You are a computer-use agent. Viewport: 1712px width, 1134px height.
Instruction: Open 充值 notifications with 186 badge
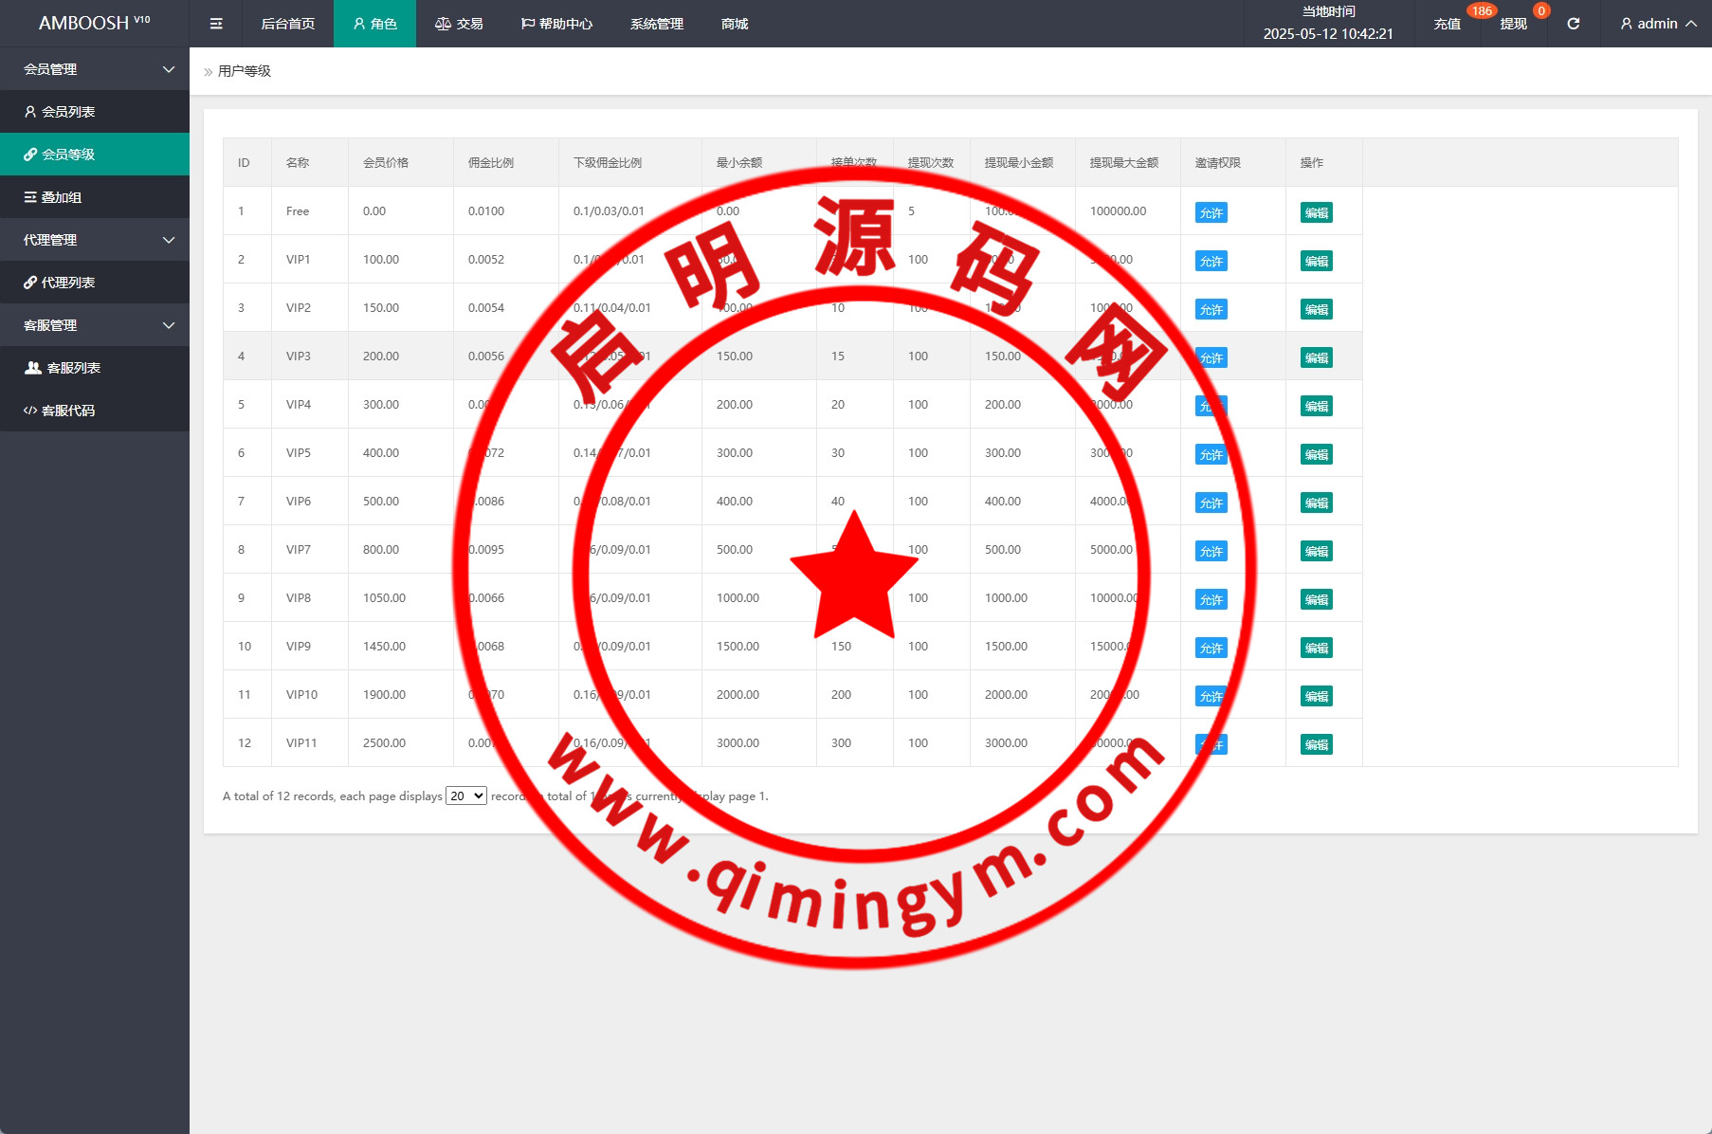1447,24
